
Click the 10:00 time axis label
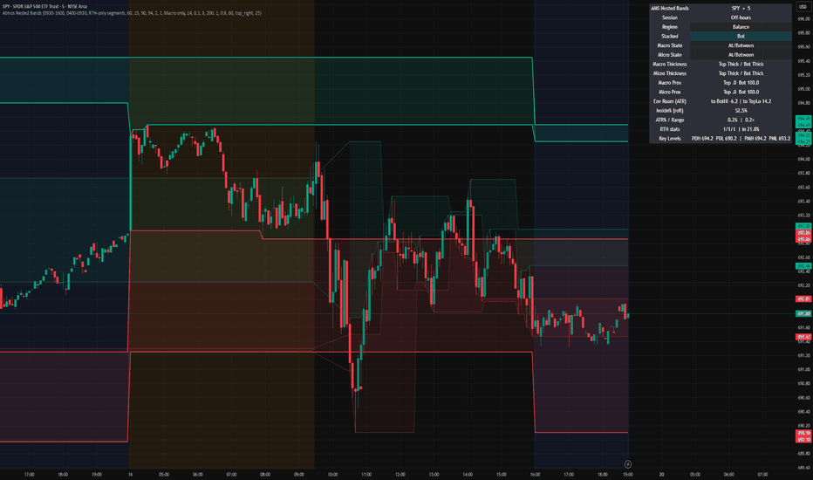pyautogui.click(x=332, y=474)
